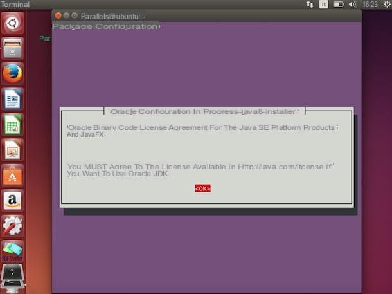Close the Parallels@ubuntu terminal window

(58, 16)
